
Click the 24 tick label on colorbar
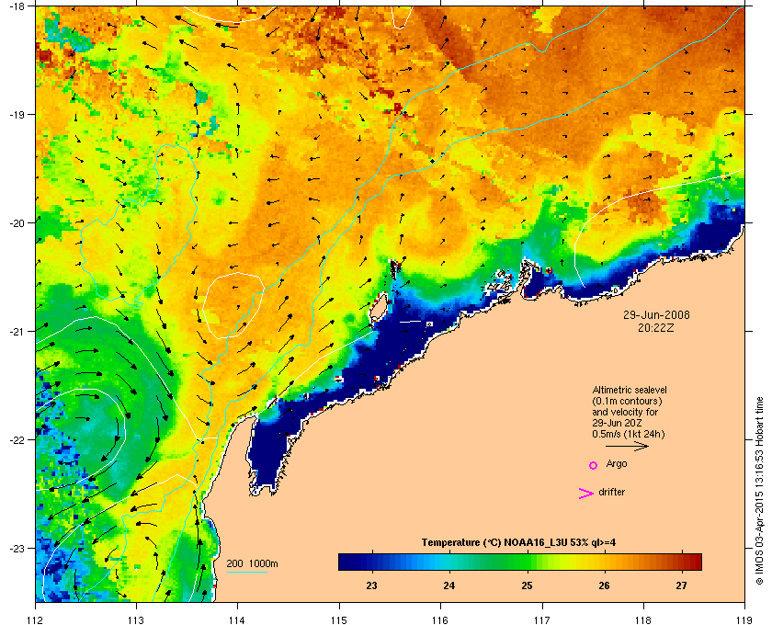pyautogui.click(x=449, y=585)
